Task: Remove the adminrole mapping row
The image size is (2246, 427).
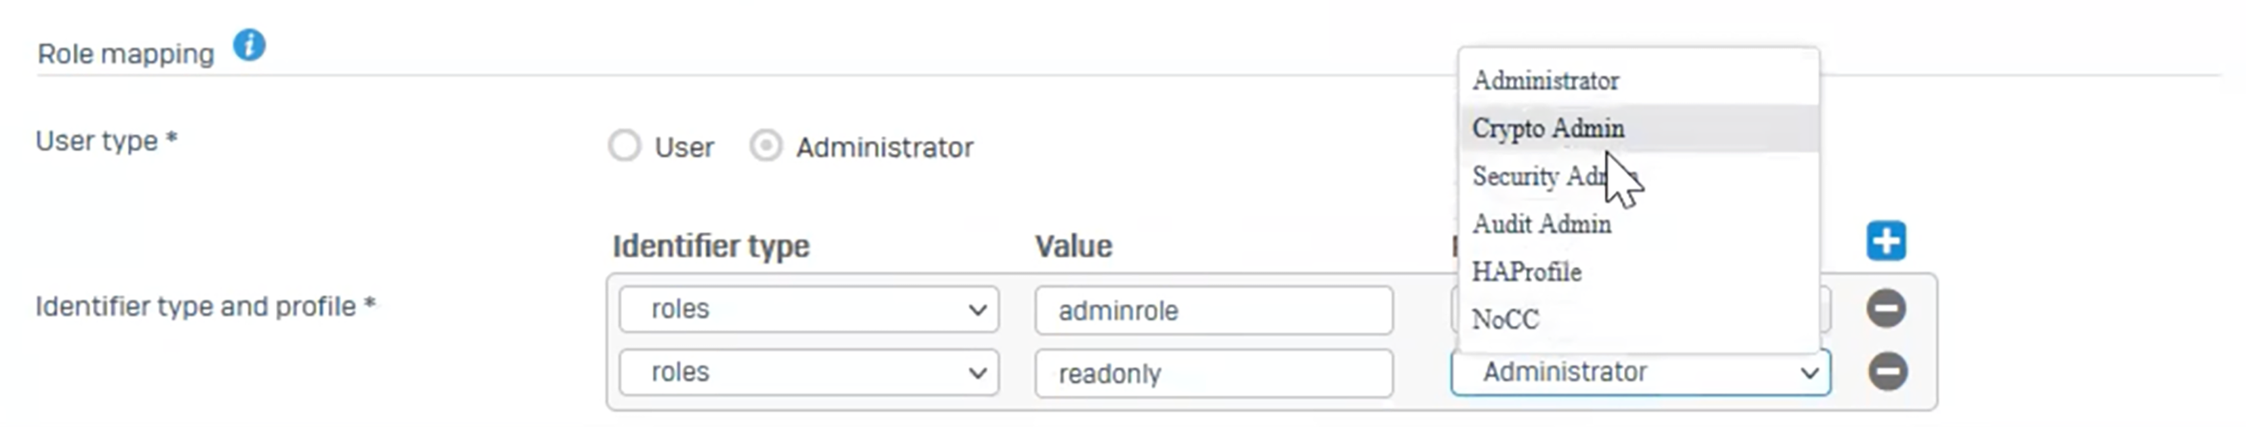Action: pyautogui.click(x=1886, y=308)
